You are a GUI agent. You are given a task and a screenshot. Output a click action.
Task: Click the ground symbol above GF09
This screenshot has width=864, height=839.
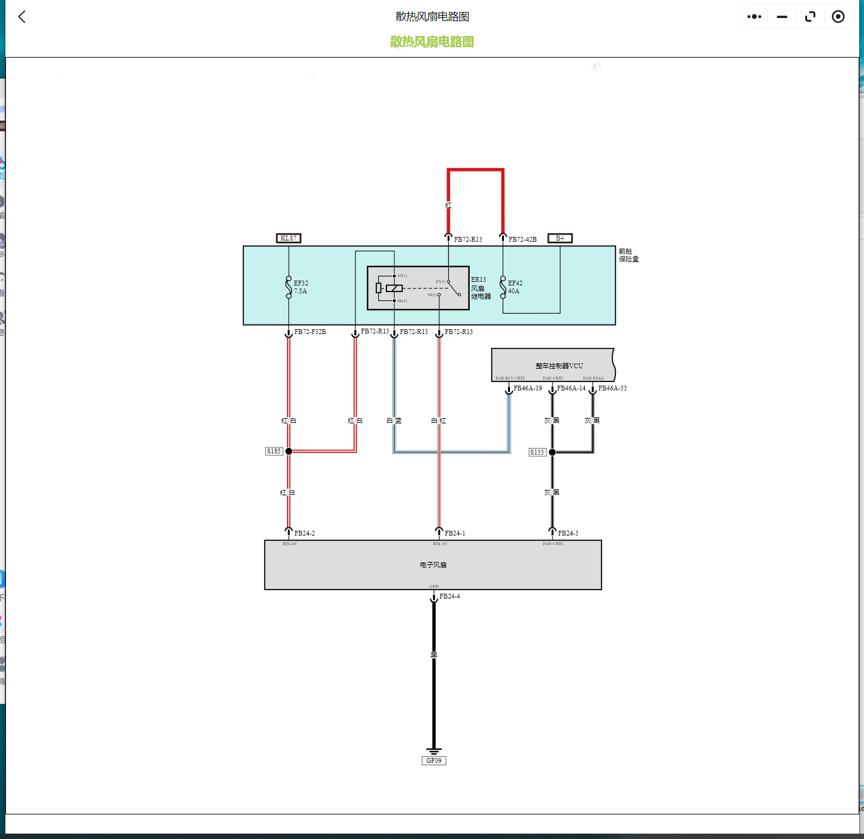(434, 751)
